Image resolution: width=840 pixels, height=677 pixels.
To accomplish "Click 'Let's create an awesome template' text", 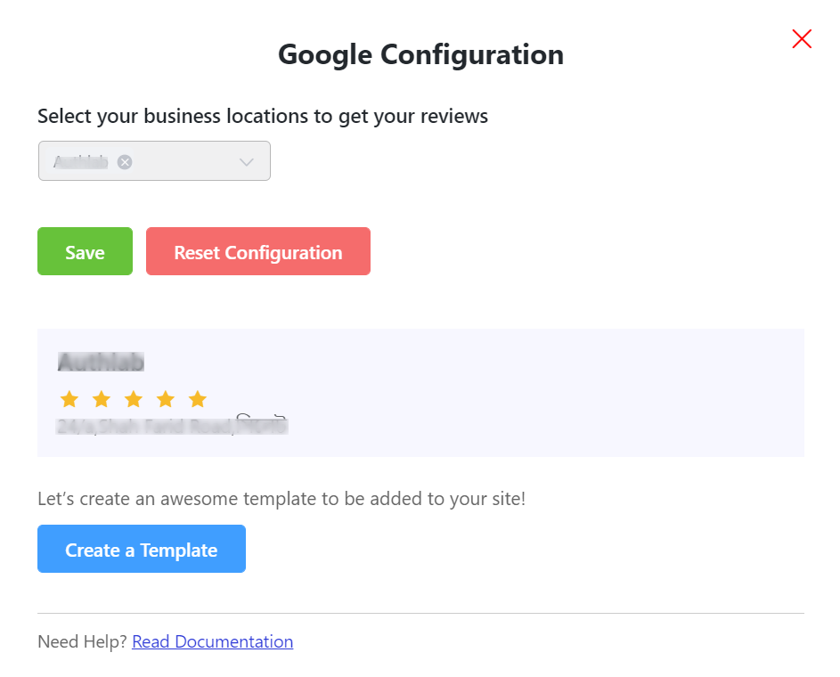I will (x=281, y=499).
